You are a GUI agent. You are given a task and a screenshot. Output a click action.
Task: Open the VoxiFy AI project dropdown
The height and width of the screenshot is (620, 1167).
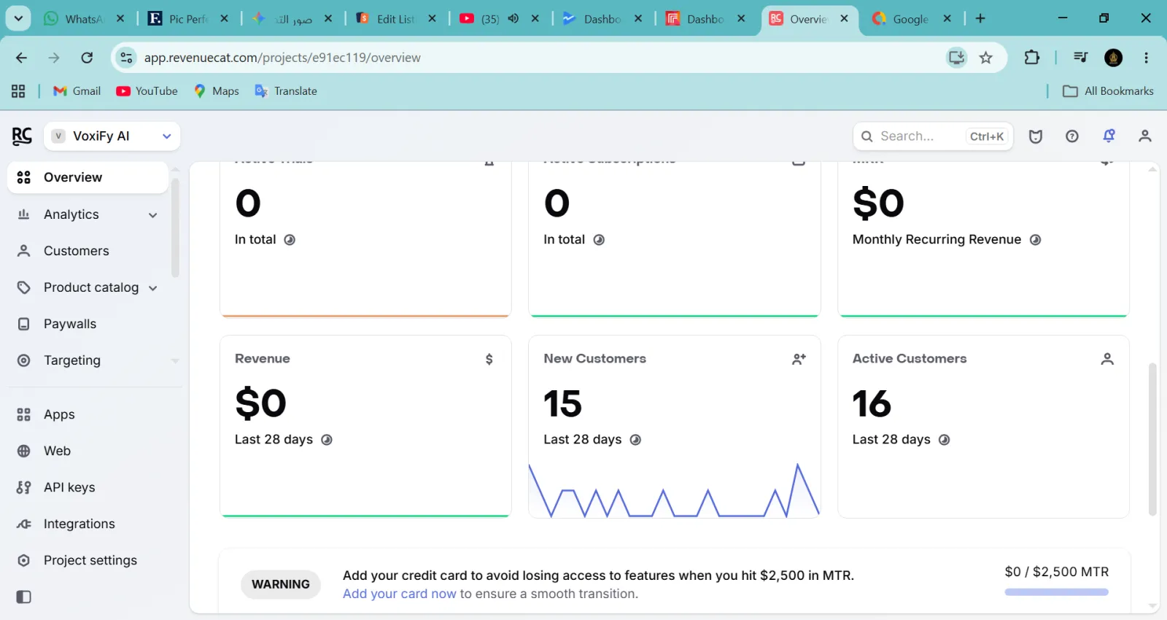112,136
